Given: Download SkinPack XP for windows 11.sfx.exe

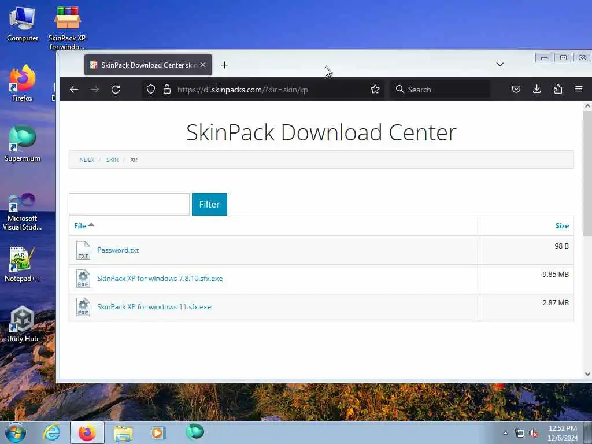Looking at the screenshot, I should tap(154, 306).
